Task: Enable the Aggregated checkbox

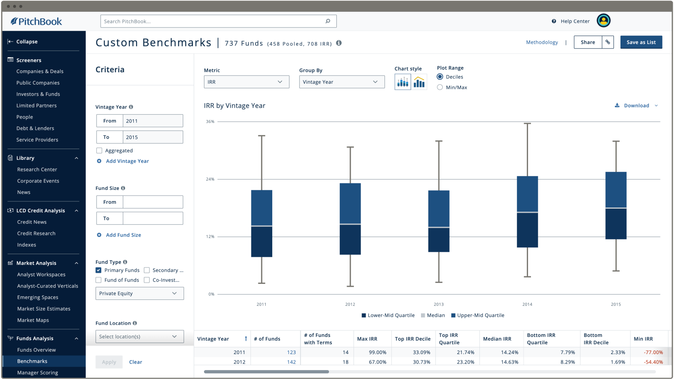Action: coord(99,151)
